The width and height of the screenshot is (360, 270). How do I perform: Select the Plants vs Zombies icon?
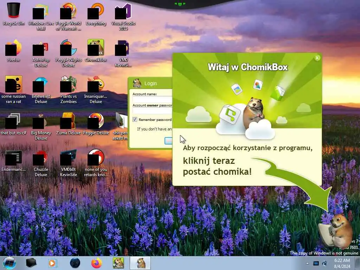[x=69, y=90]
